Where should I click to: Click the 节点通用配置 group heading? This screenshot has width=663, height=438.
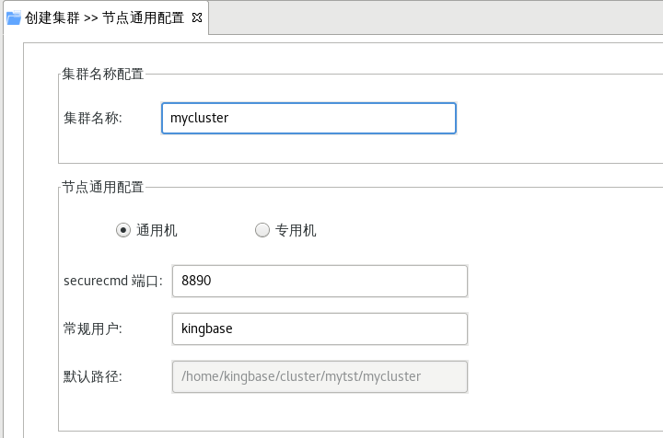click(x=102, y=188)
